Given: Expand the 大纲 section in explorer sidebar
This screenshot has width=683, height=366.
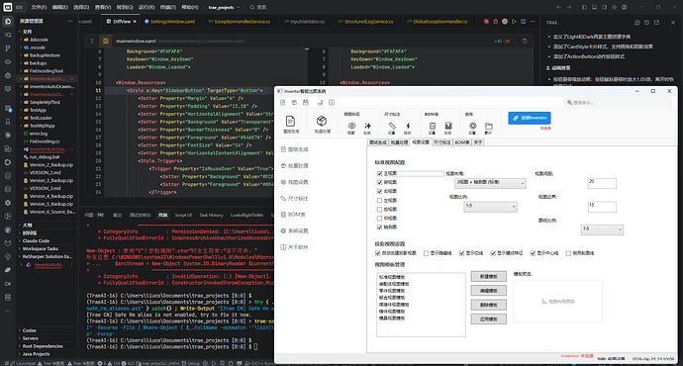Looking at the screenshot, I should click(x=28, y=225).
